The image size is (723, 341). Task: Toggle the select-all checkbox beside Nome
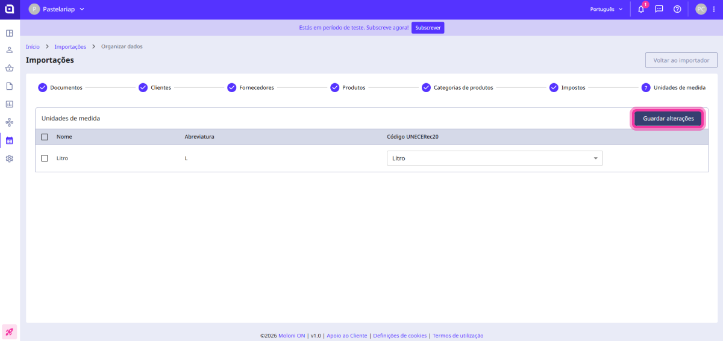45,137
